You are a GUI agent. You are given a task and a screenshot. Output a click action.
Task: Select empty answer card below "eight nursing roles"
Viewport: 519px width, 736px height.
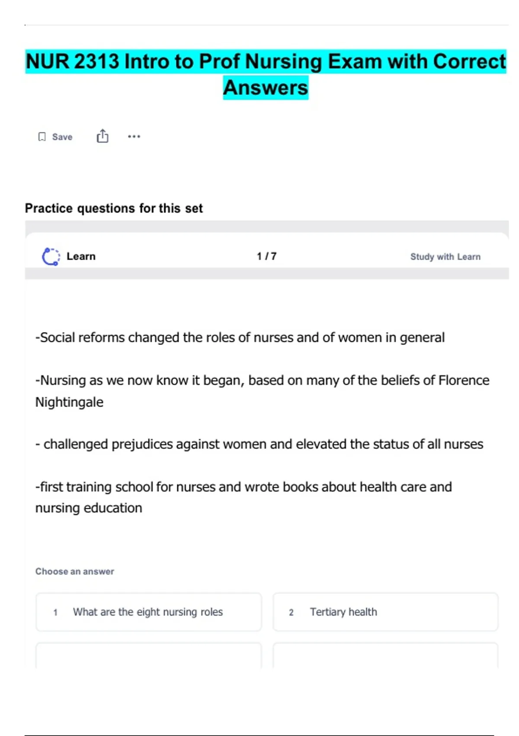point(148,655)
